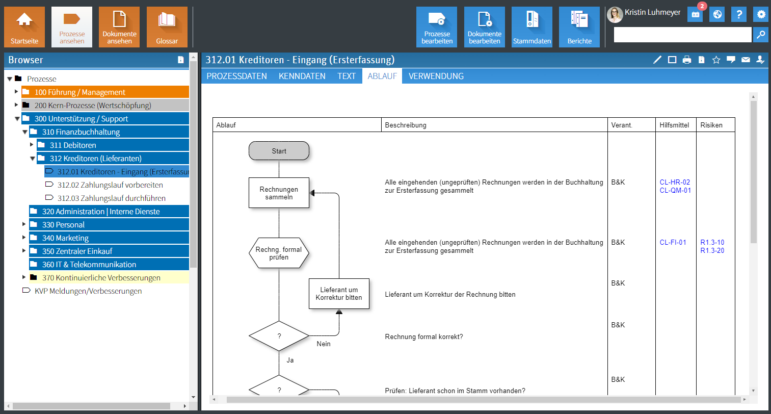Print the process with the printer icon
Viewport: 771px width, 414px height.
(x=687, y=60)
